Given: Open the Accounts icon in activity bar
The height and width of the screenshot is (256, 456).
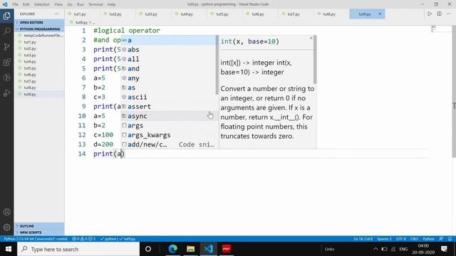Looking at the screenshot, I should click(x=6, y=212).
